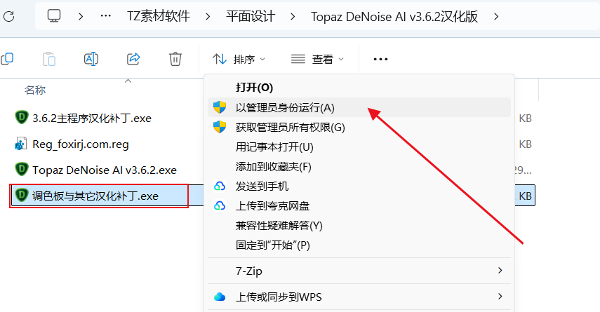Click cloud icon beside 发送到手机

click(x=220, y=186)
